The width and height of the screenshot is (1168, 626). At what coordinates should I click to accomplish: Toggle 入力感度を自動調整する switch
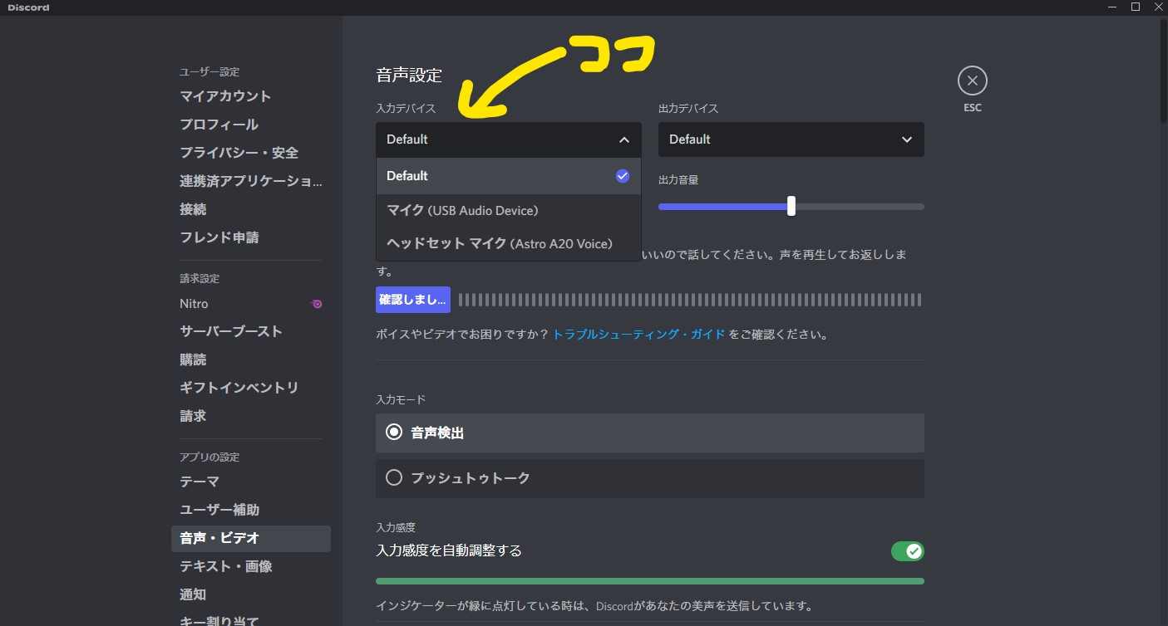coord(908,551)
